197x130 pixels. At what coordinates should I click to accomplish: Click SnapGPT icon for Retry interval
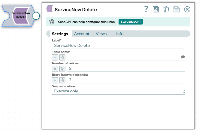(62, 80)
